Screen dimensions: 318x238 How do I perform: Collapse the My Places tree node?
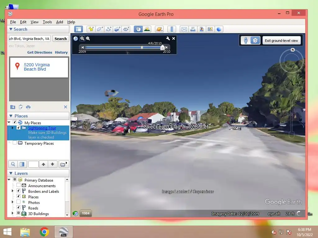[x=9, y=122]
